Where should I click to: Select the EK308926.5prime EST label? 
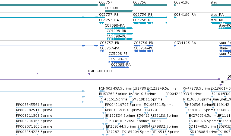(x=204, y=121)
